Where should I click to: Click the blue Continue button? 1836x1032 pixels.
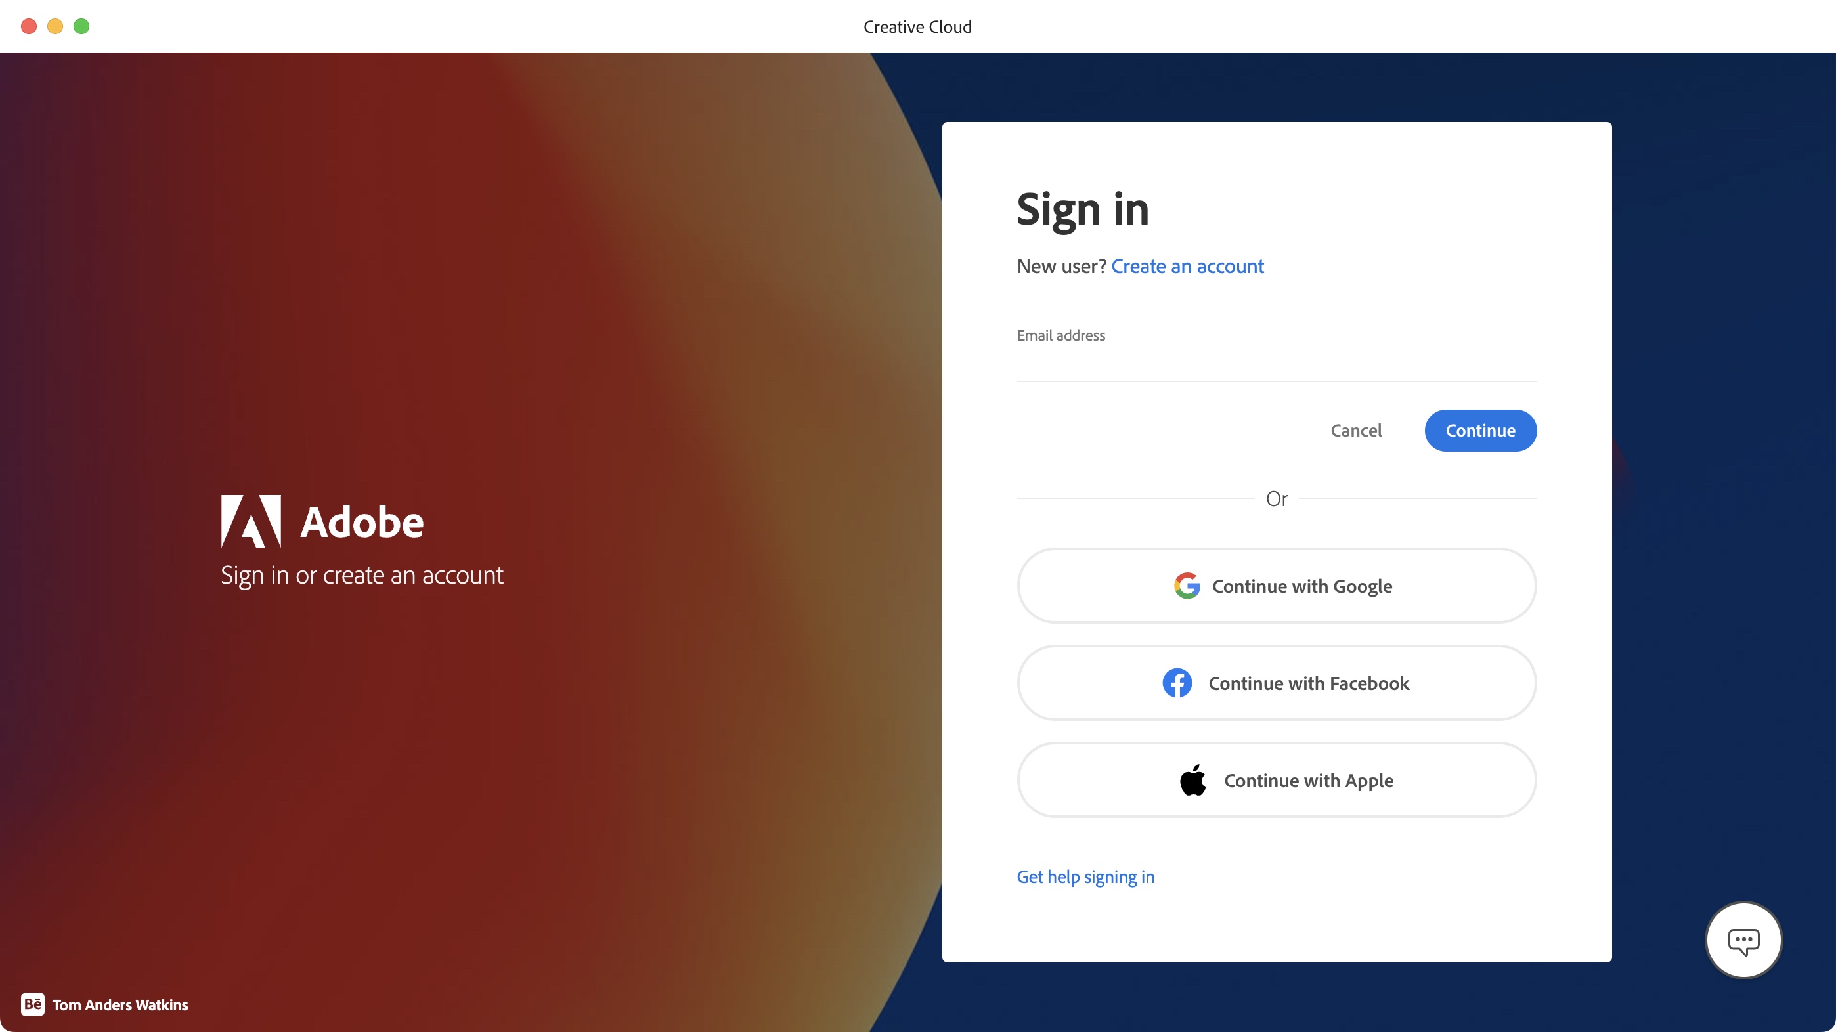coord(1480,431)
